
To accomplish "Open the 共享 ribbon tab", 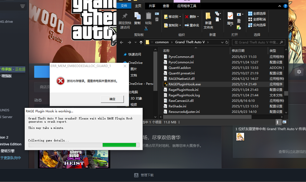I will coord(152,6).
